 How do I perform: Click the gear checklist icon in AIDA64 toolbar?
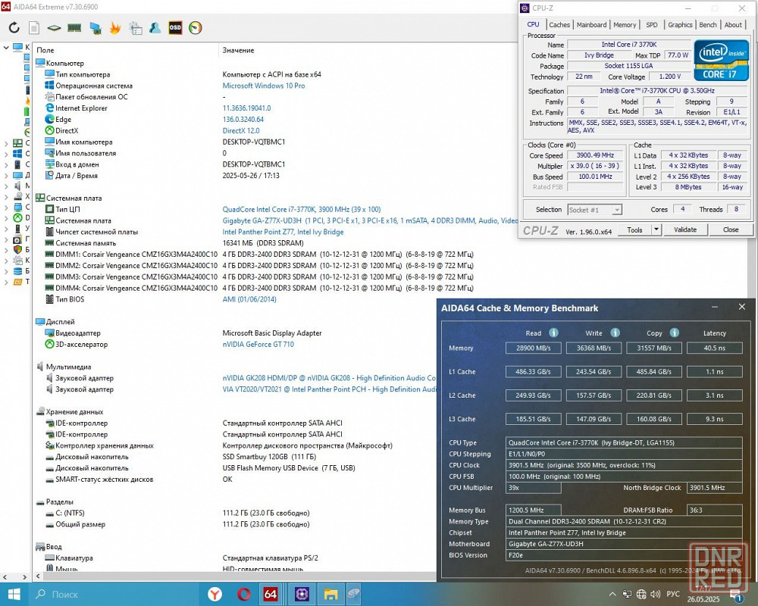136,28
